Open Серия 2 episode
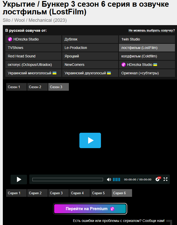The width and height of the screenshot is (177, 225). point(38,193)
